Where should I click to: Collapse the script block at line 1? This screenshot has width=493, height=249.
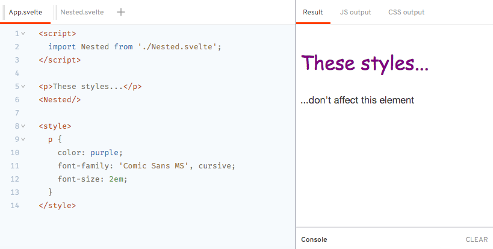23,33
